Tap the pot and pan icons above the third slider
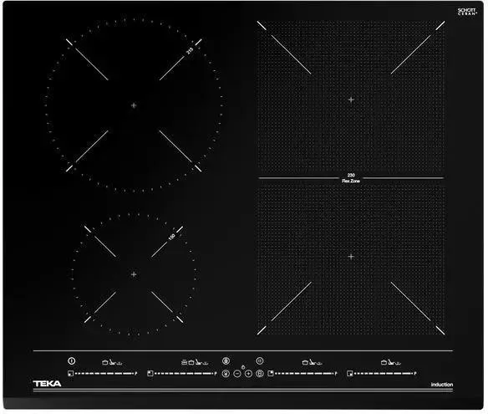 pos(313,362)
